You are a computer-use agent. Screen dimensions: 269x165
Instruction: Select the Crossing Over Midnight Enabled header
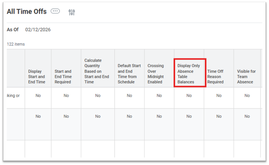pos(156,74)
